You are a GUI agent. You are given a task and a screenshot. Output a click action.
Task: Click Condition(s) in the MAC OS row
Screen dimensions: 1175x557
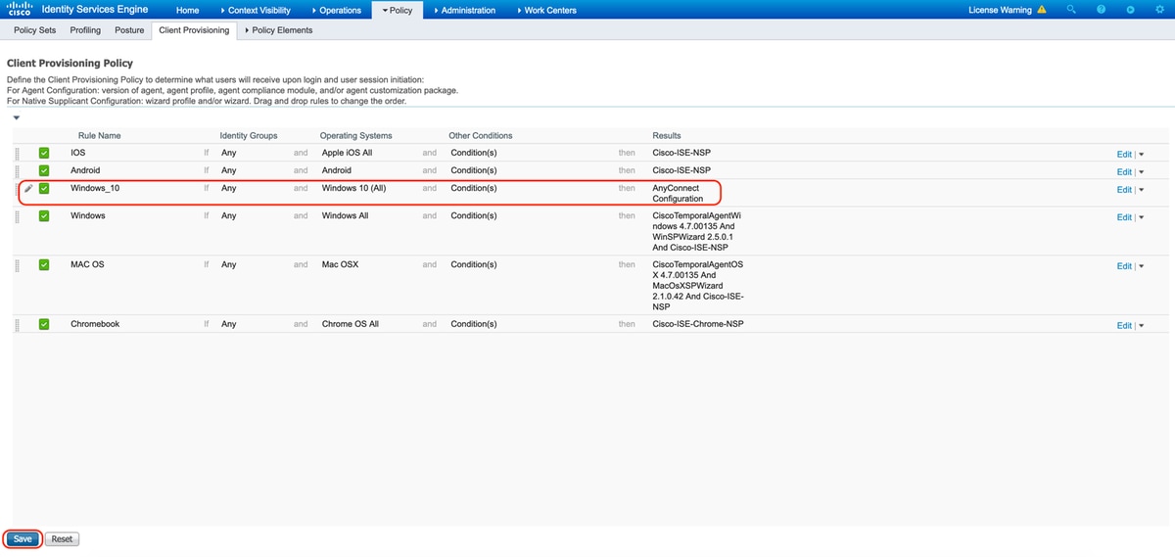[x=474, y=264]
